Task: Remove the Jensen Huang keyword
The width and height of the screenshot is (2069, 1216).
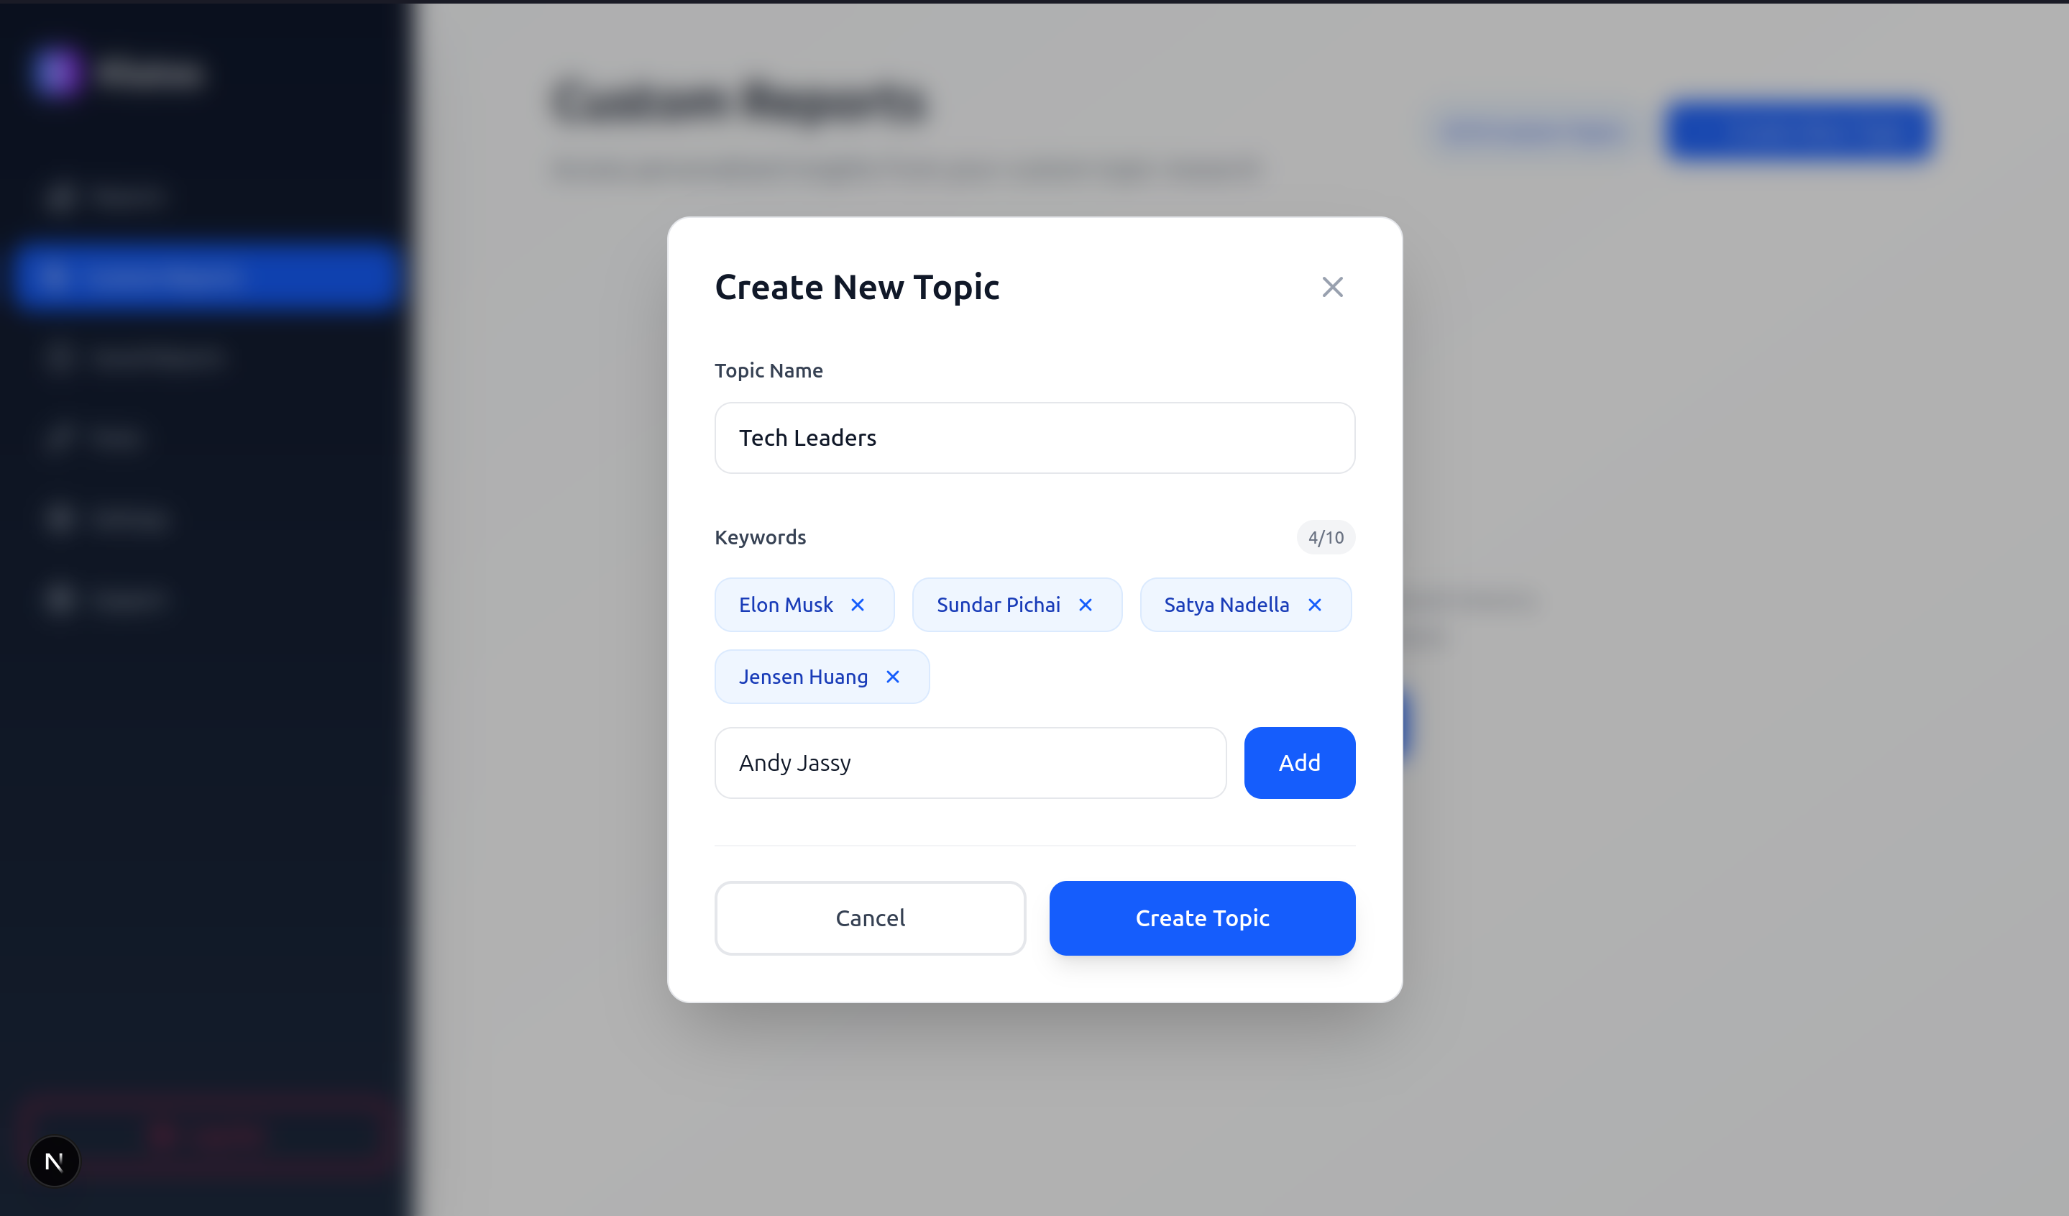Action: (x=892, y=677)
